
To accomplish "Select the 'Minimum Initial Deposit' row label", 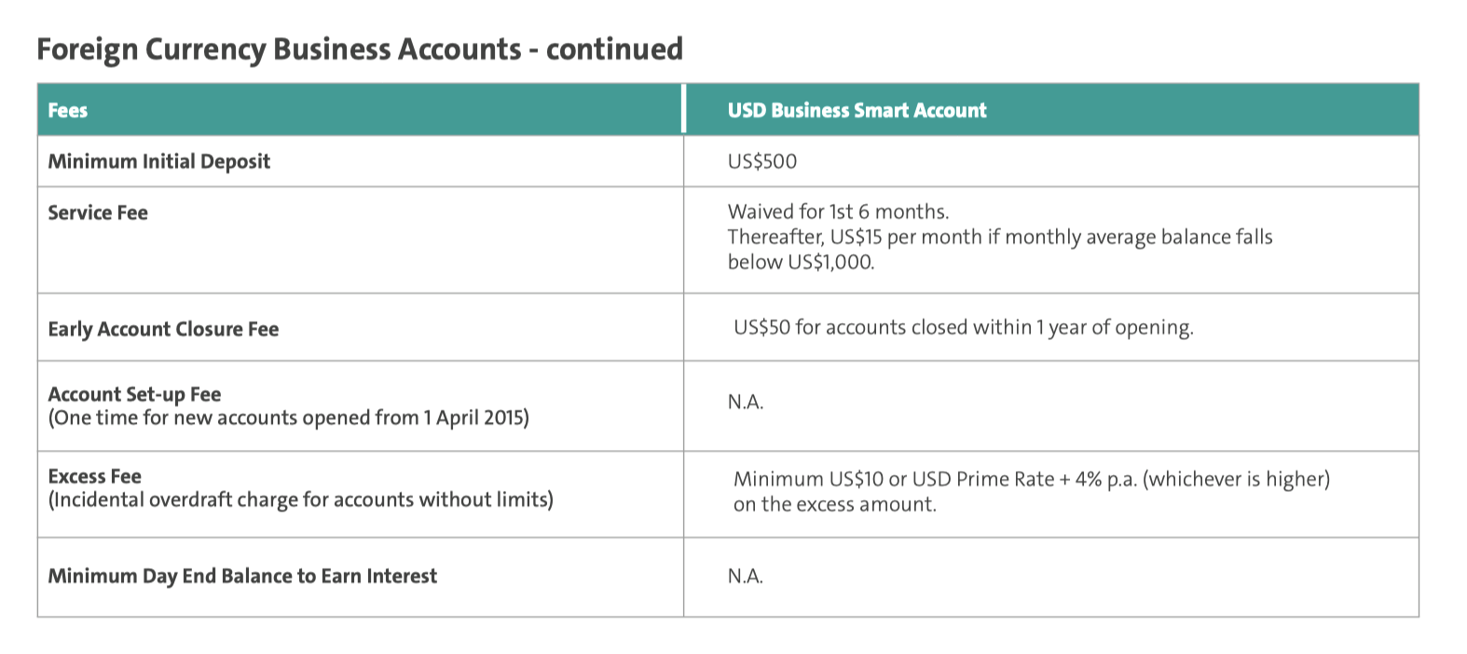I will [x=159, y=161].
